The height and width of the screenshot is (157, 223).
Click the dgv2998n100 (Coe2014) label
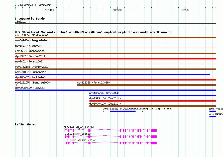31,88
